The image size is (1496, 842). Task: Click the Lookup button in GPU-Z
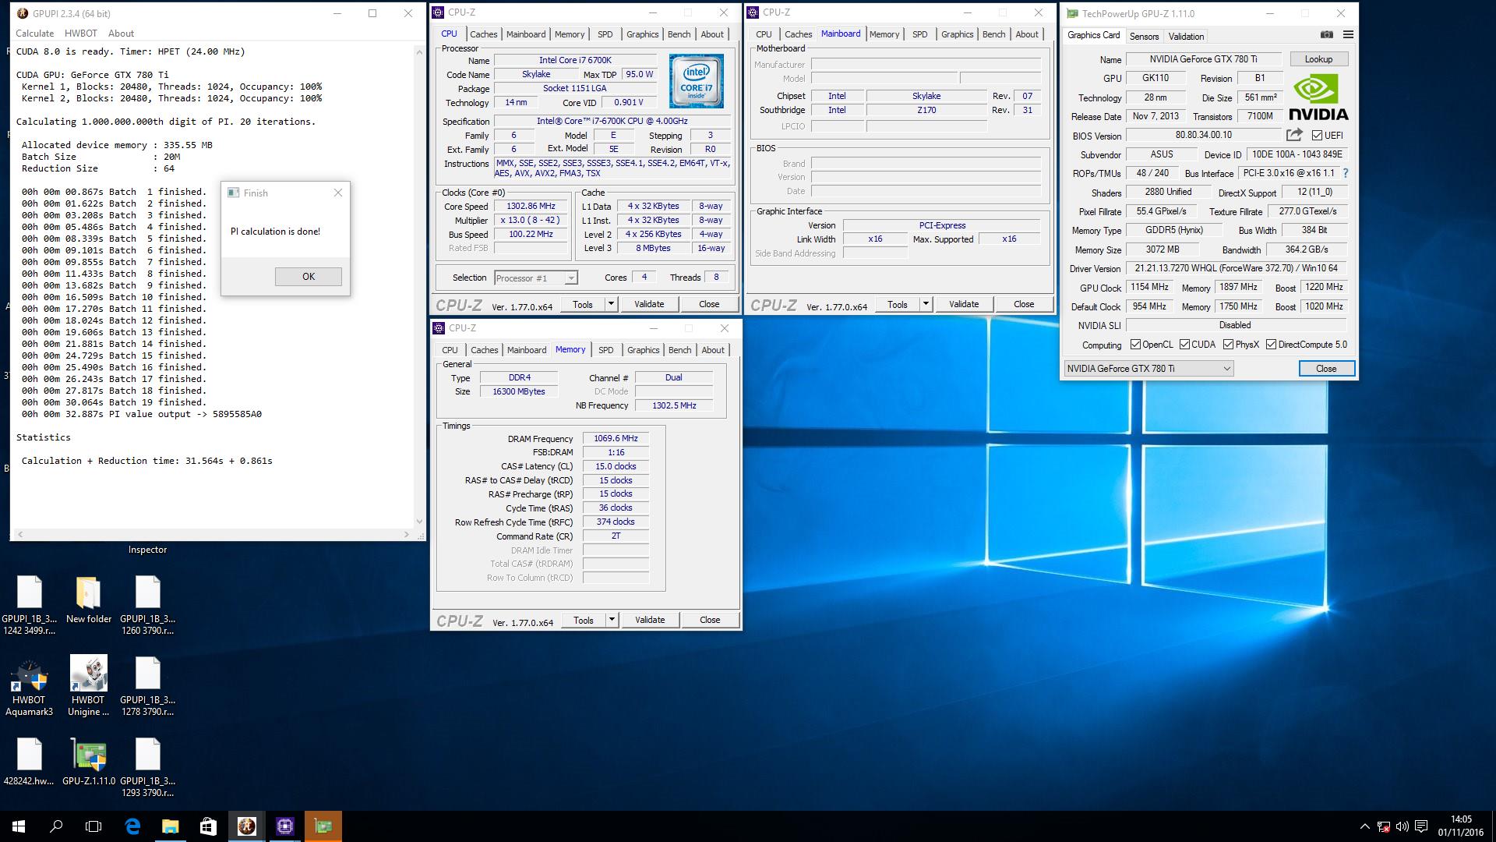(x=1318, y=59)
